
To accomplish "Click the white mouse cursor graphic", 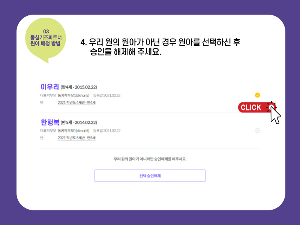I will point(276,115).
